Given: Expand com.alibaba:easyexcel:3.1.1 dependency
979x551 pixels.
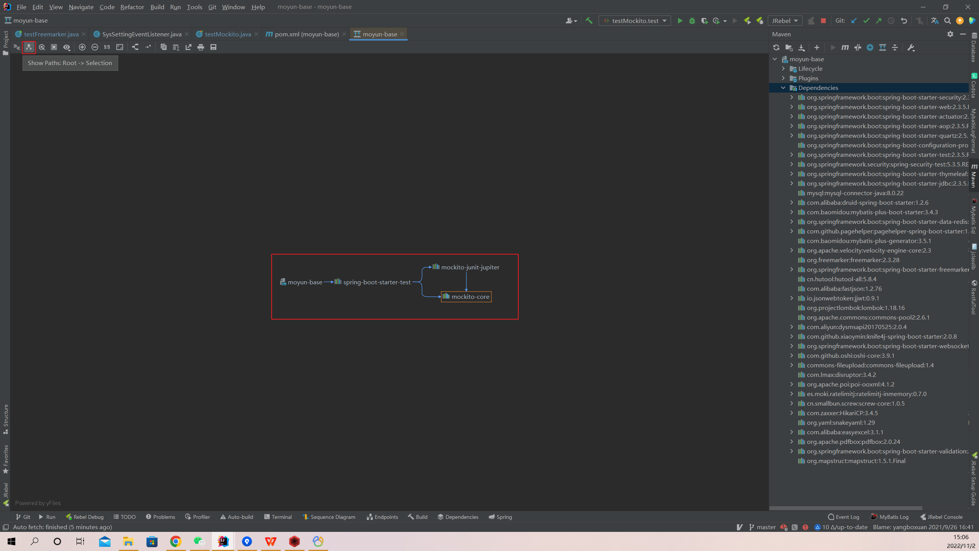Looking at the screenshot, I should pos(792,432).
